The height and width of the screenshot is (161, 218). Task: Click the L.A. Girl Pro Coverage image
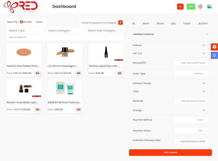point(65,52)
